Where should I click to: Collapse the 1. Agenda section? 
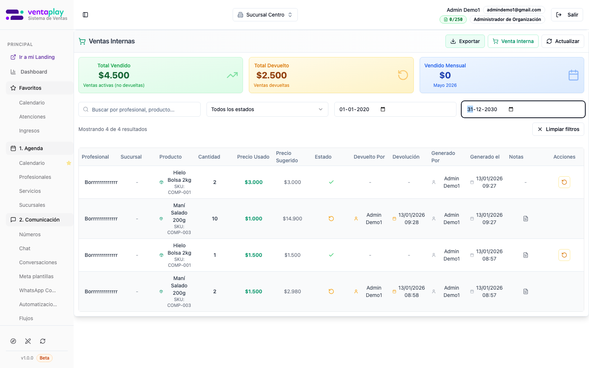[x=40, y=148]
